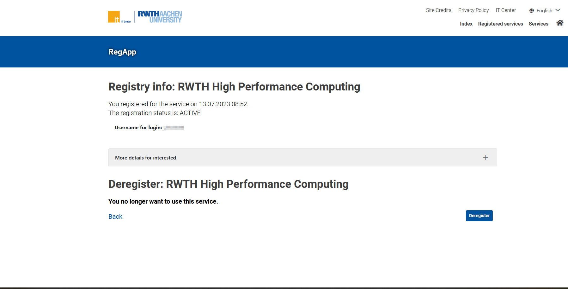Expand the More details for interested section
The image size is (568, 289).
coord(145,158)
